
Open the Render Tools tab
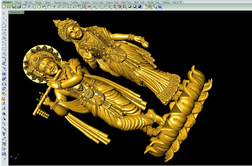pyautogui.click(x=153, y=3)
